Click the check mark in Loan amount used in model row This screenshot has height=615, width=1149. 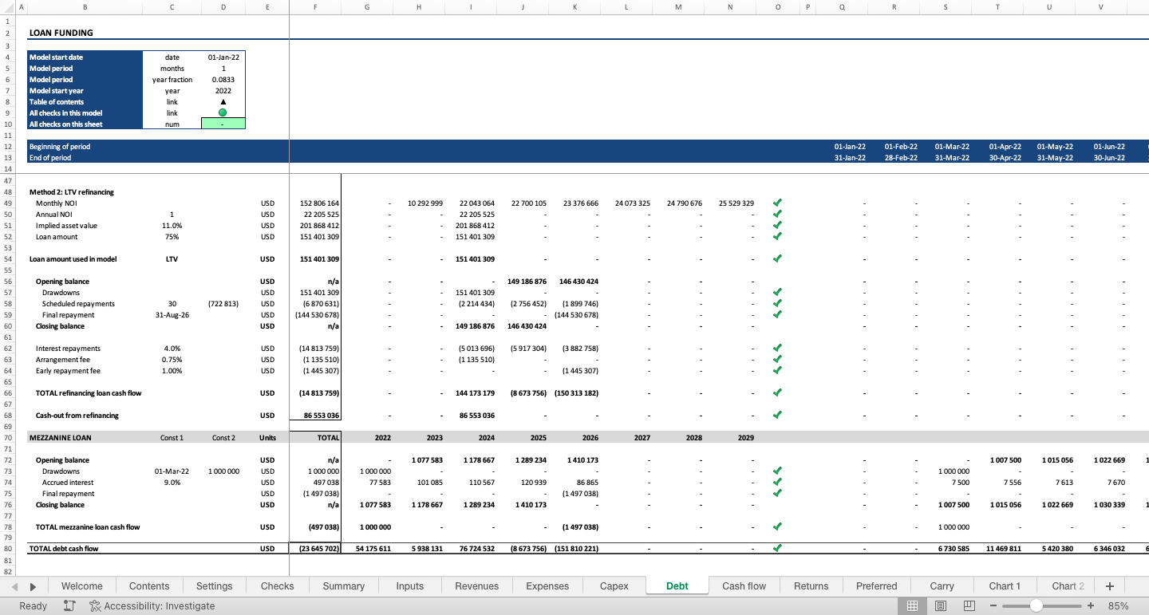[x=777, y=258]
